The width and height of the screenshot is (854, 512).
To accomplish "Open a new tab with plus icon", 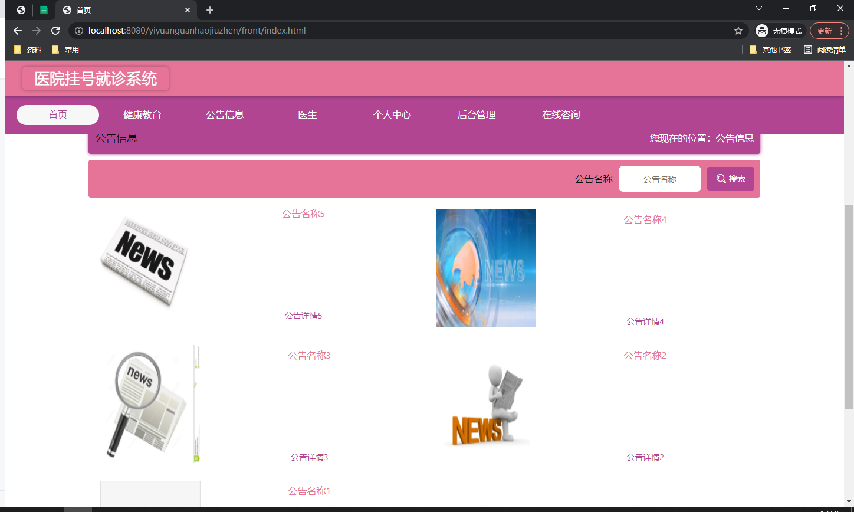I will point(210,10).
